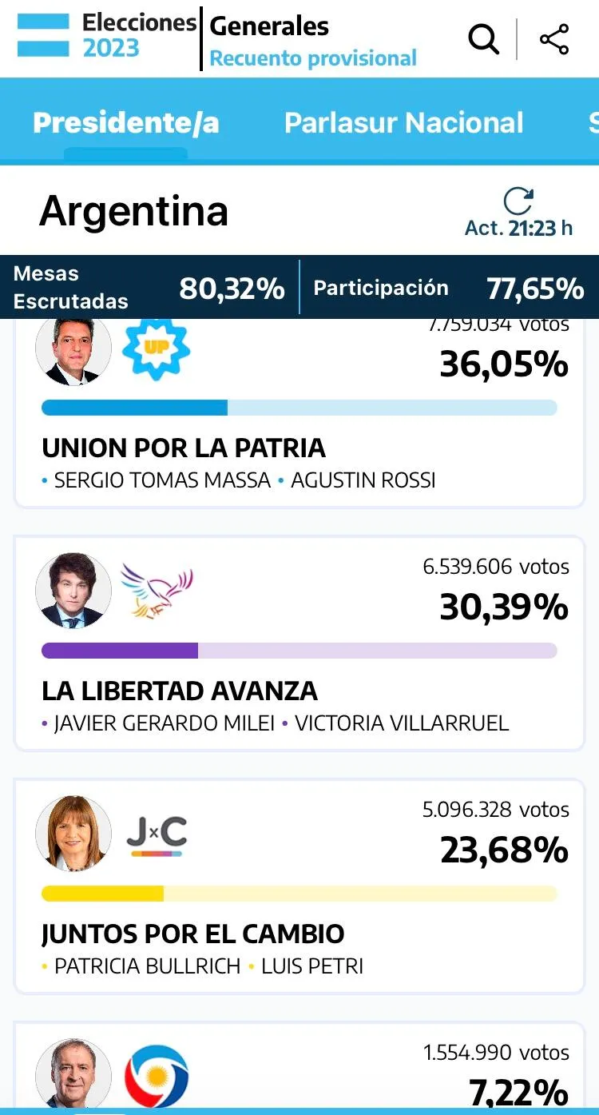Refresh results with the reload icon
599x1115 pixels.
point(518,201)
